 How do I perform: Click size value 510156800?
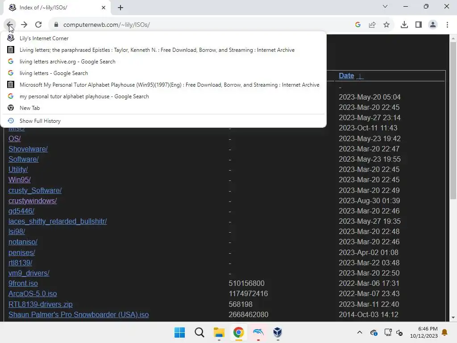point(246,283)
